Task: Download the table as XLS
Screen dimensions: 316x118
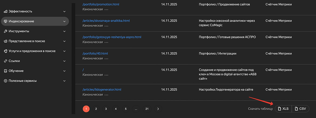Action: [283, 109]
